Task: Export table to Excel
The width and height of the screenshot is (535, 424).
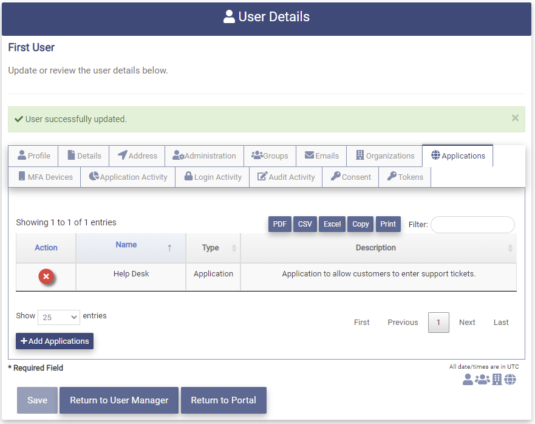Action: pyautogui.click(x=332, y=224)
